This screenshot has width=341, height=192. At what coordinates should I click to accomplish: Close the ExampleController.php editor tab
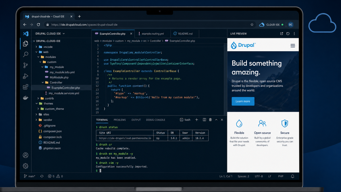131,34
